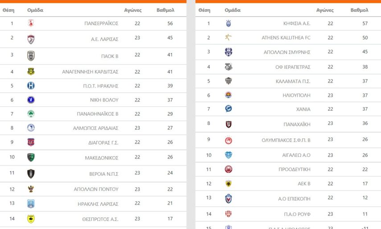Click the Αγώνες column header, right table
381x229 pixels.
tap(325, 10)
